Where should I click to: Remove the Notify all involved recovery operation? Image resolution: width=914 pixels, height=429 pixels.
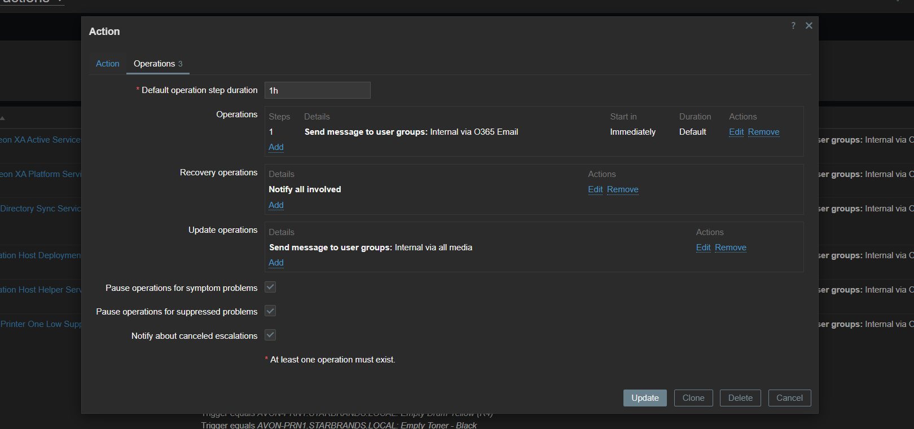(622, 189)
